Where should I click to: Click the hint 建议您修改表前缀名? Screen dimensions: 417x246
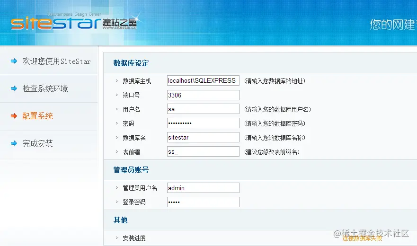click(x=272, y=152)
